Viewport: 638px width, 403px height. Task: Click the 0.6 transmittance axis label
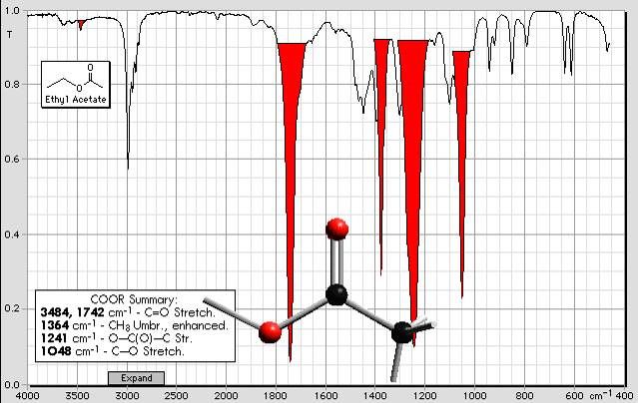point(11,159)
